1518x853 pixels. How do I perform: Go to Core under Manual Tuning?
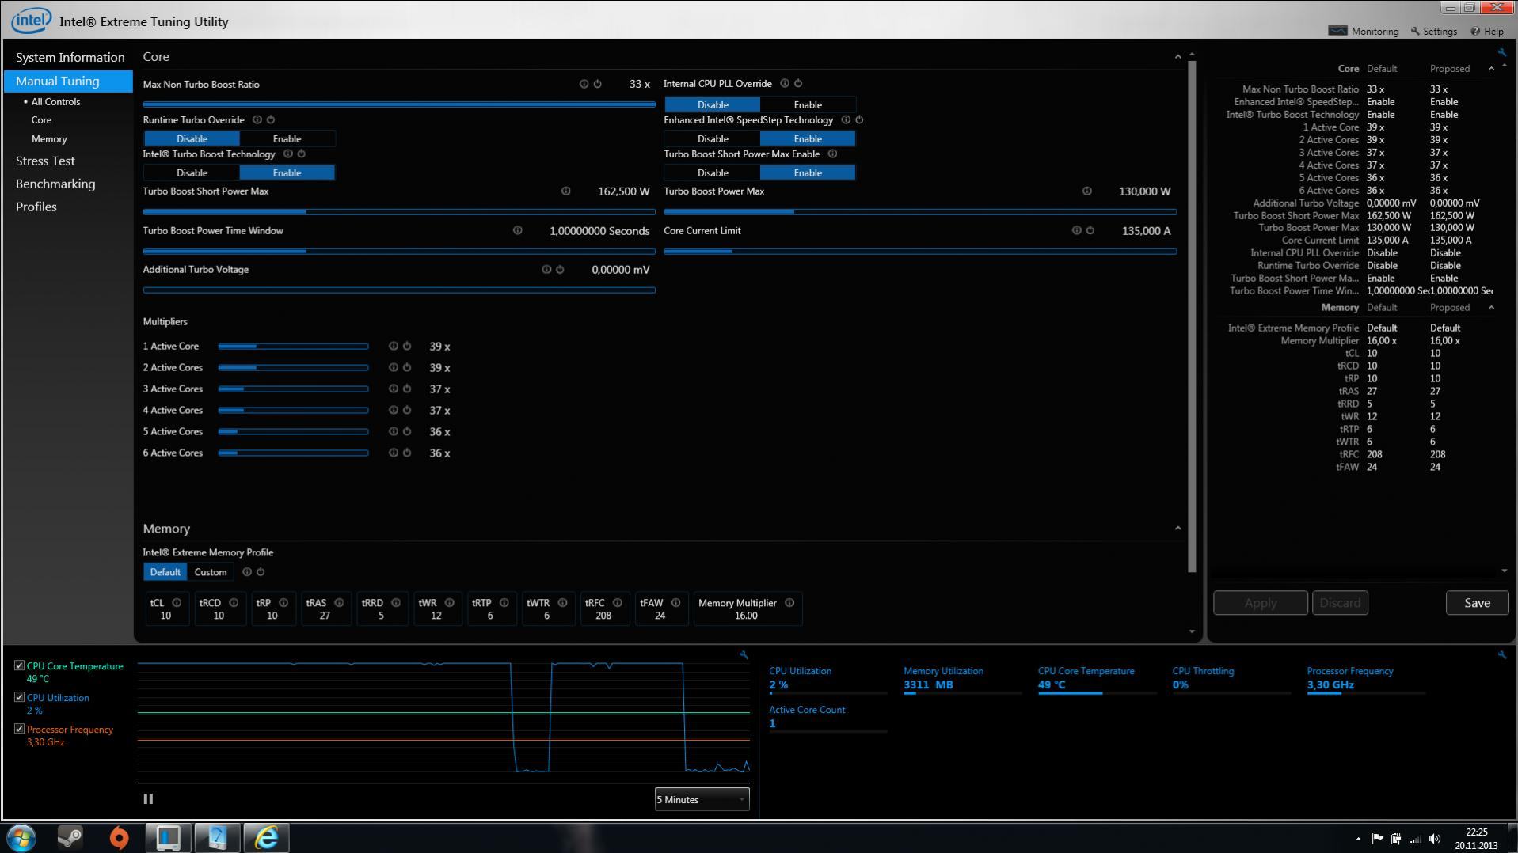point(41,120)
